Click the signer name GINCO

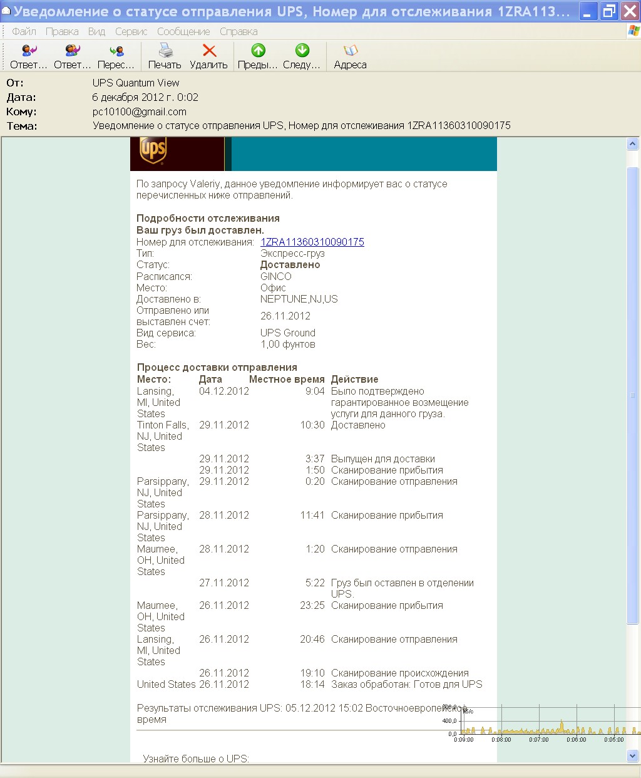(x=276, y=276)
